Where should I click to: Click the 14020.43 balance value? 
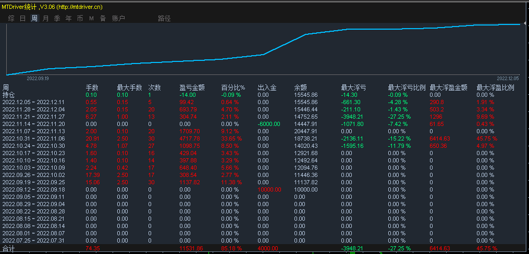pos(305,146)
